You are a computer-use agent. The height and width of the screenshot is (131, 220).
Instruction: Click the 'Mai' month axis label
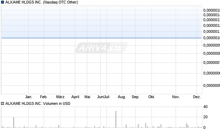coord(87,97)
